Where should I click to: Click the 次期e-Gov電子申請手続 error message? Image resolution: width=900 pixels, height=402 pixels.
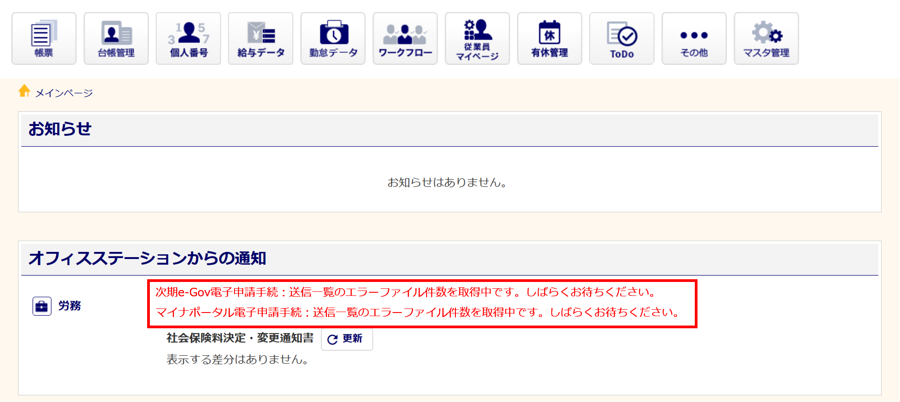coord(406,292)
